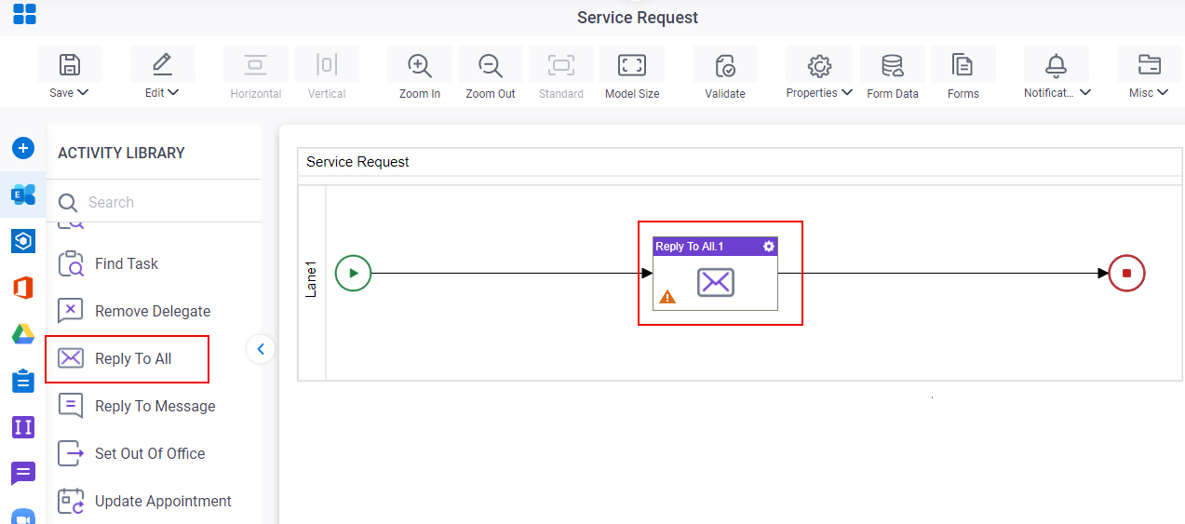Select the Exchange sidebar icon
The height and width of the screenshot is (524, 1185).
click(x=23, y=195)
